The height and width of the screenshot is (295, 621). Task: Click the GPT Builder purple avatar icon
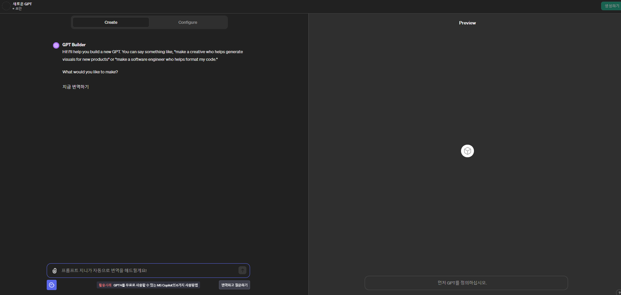coord(56,45)
